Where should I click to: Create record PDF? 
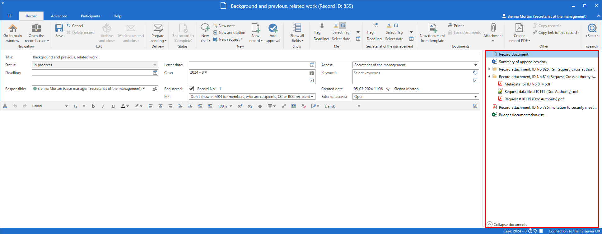click(519, 33)
